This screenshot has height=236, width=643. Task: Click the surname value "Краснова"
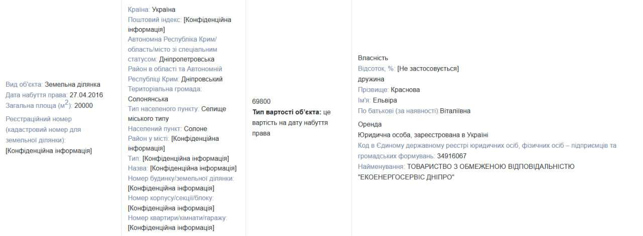(x=405, y=90)
